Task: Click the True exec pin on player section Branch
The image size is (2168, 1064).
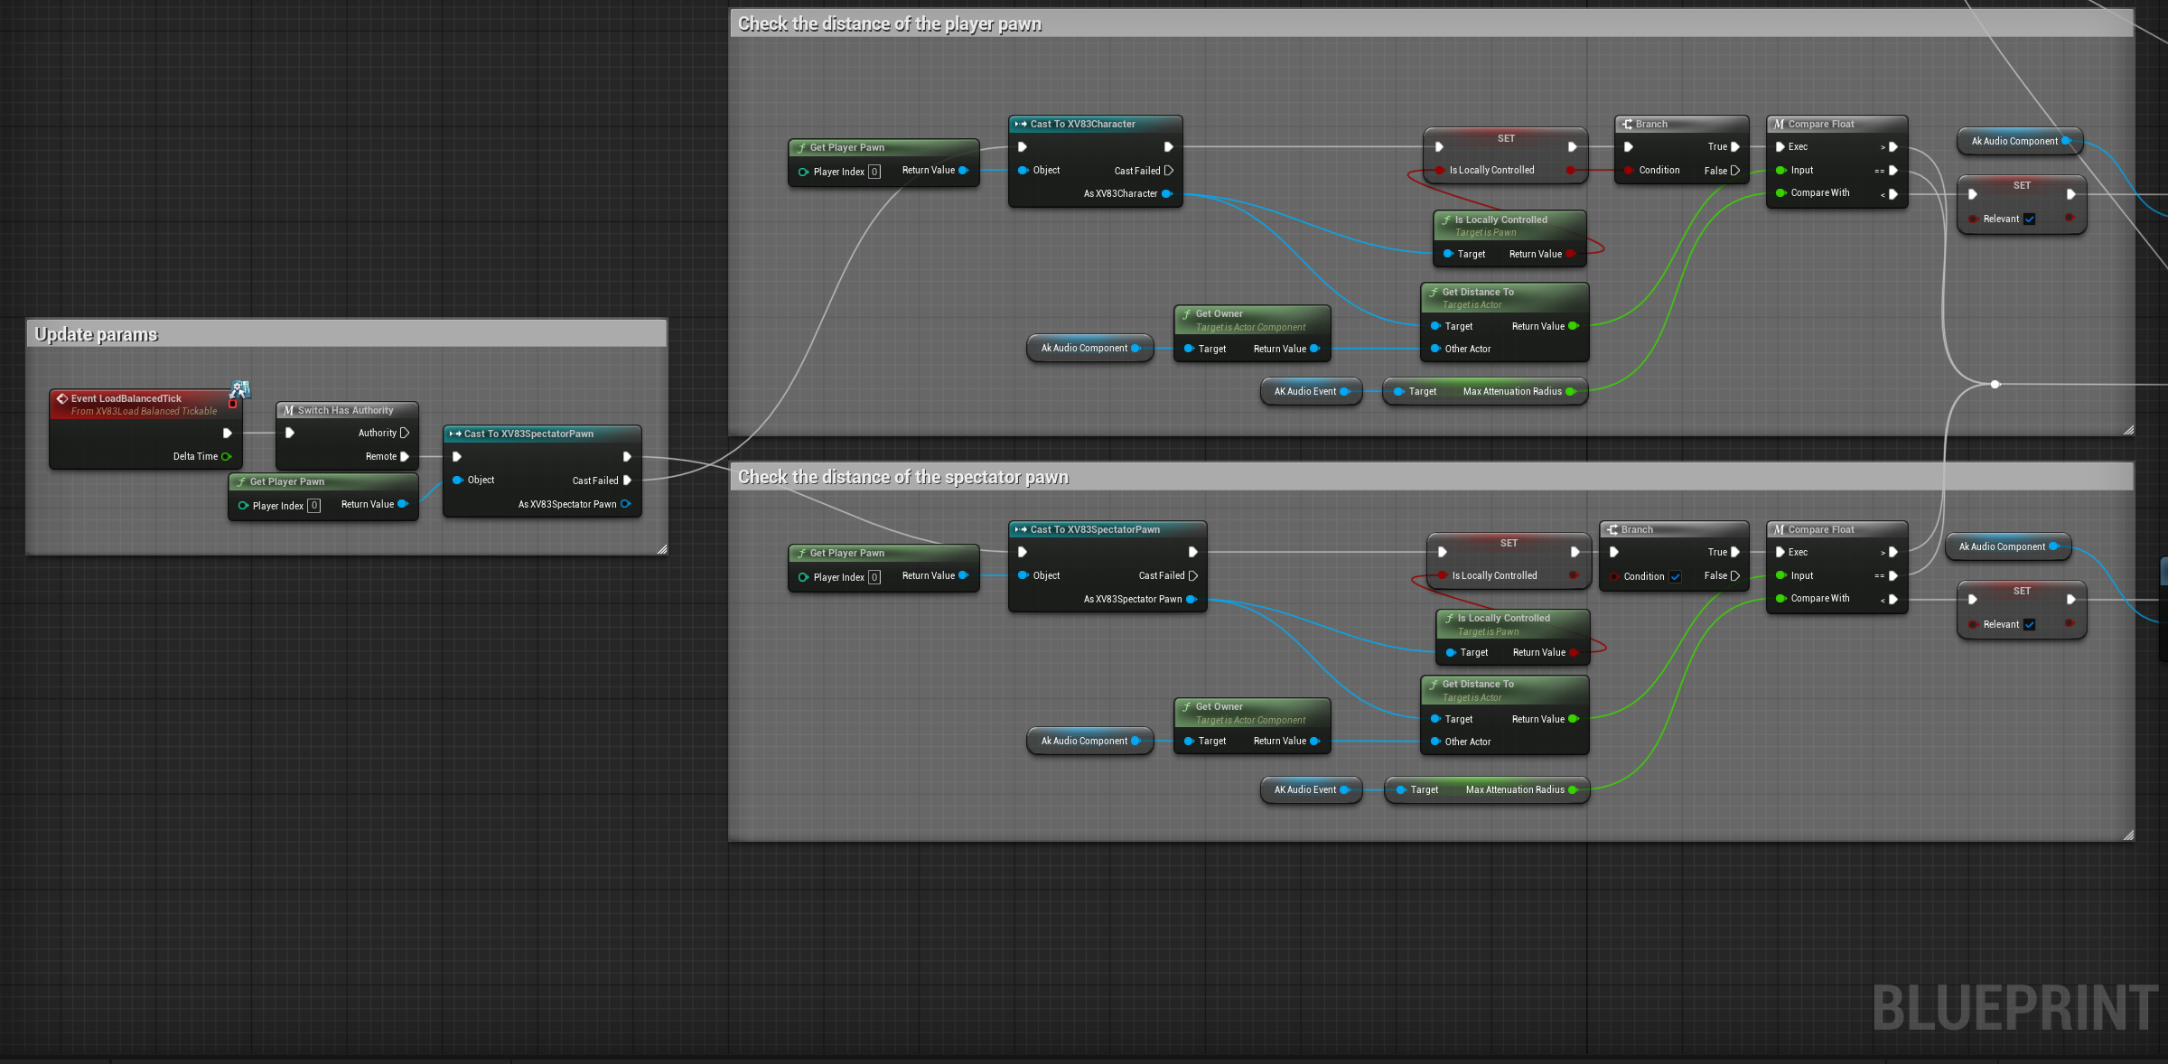Action: pyautogui.click(x=1734, y=146)
